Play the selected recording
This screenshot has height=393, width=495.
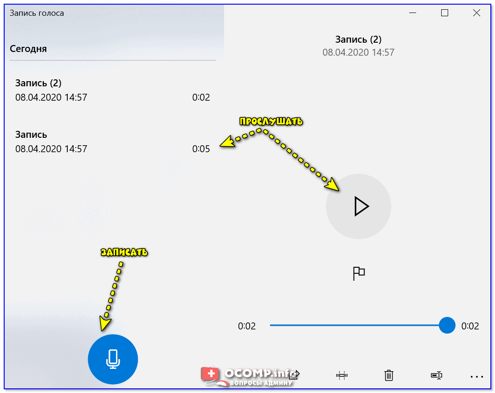(x=359, y=206)
